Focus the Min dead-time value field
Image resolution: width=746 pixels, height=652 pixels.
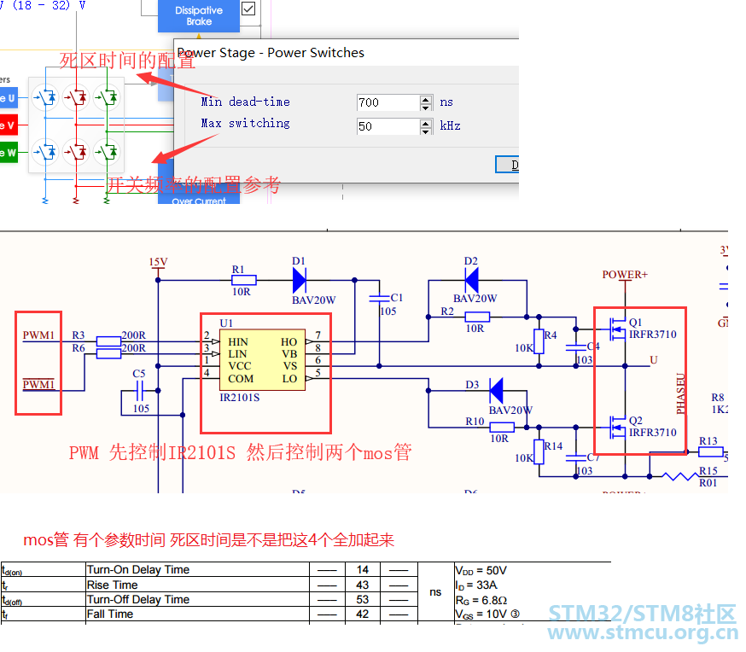pyautogui.click(x=388, y=102)
